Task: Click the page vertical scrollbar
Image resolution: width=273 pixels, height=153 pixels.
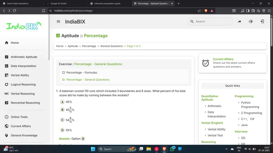Action: (x=272, y=32)
